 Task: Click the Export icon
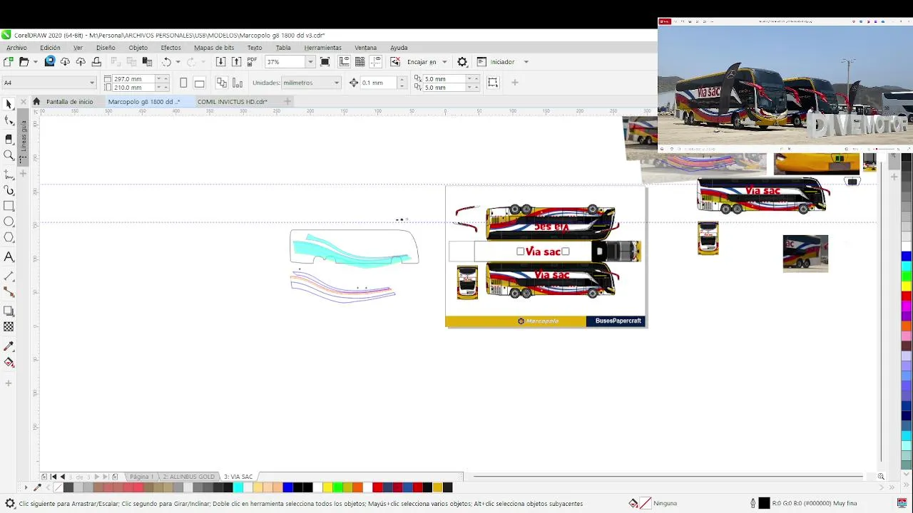pyautogui.click(x=236, y=62)
